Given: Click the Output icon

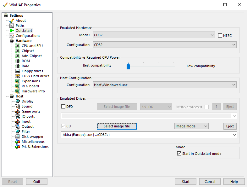Looking at the screenshot, I should click(x=18, y=126).
